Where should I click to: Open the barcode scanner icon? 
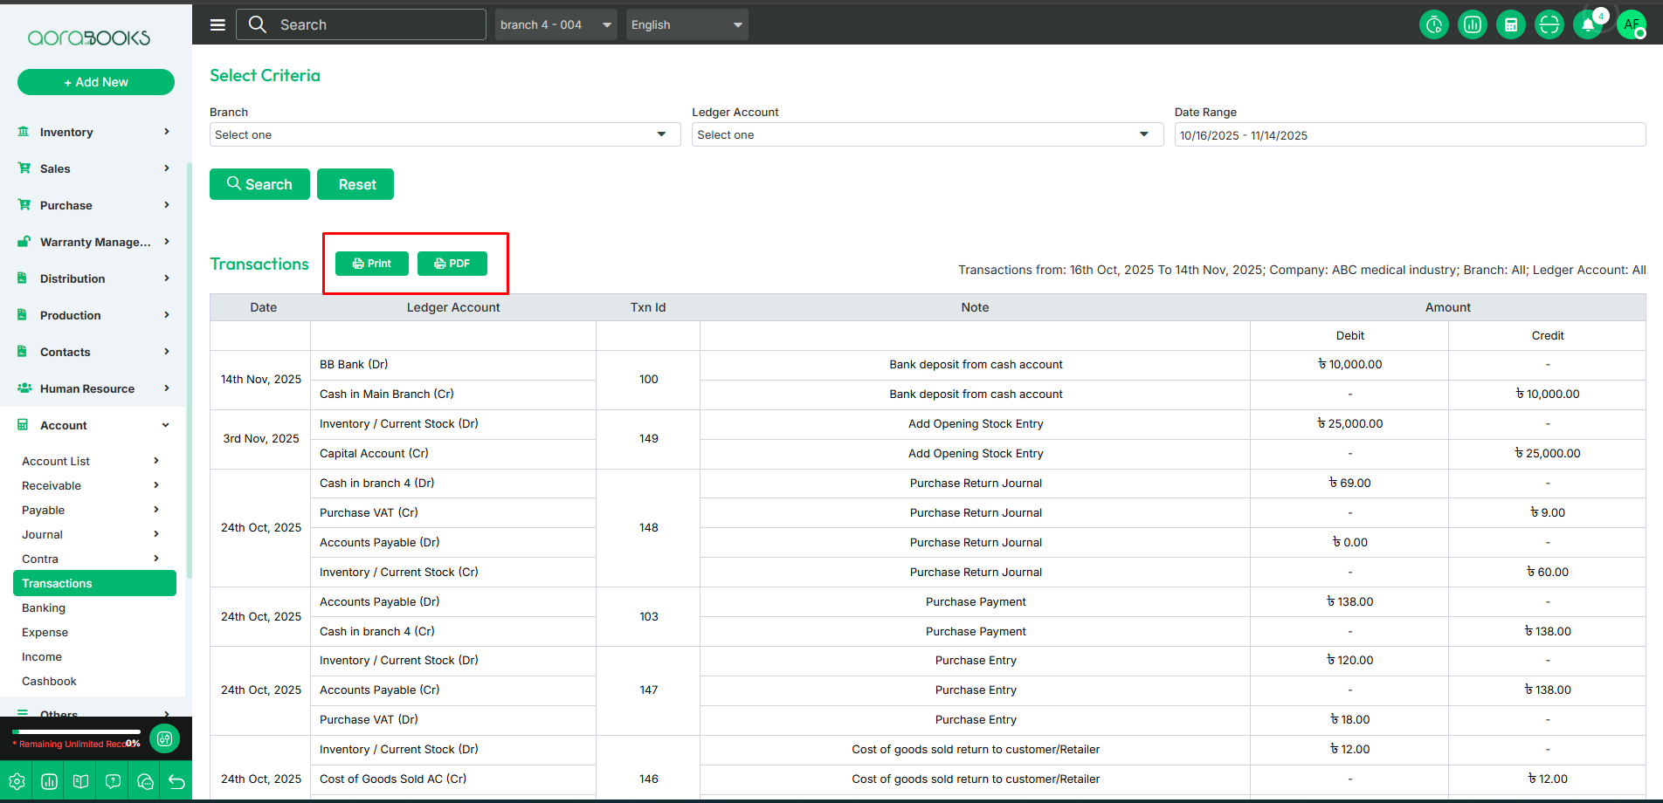pos(1549,24)
